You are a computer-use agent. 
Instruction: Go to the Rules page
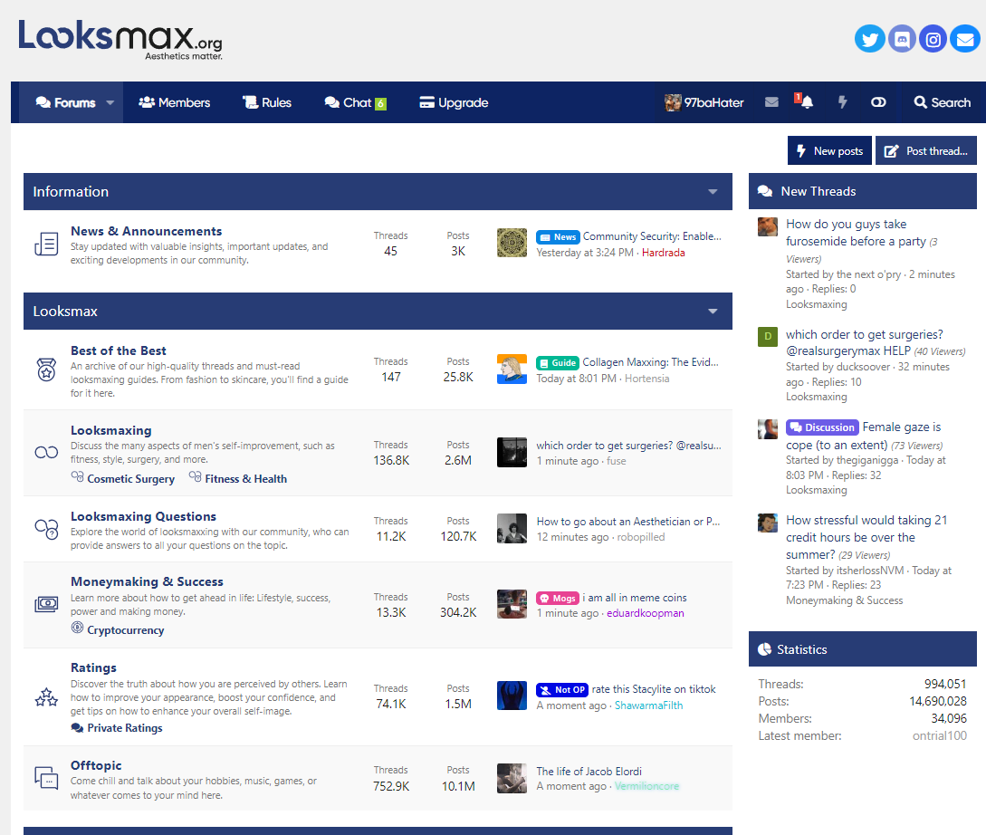[267, 102]
